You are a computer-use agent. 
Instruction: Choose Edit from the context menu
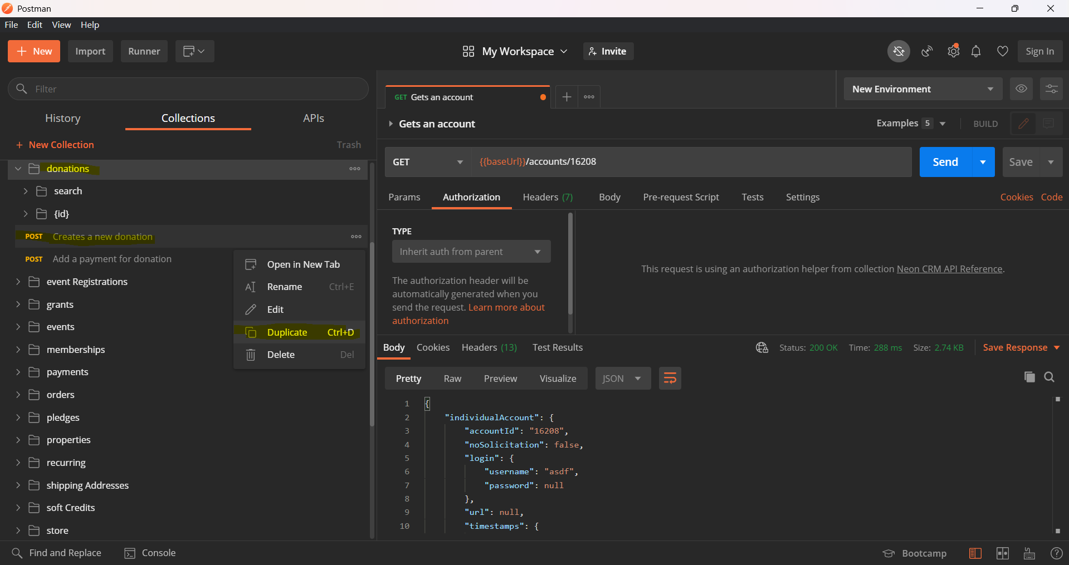(x=300, y=309)
